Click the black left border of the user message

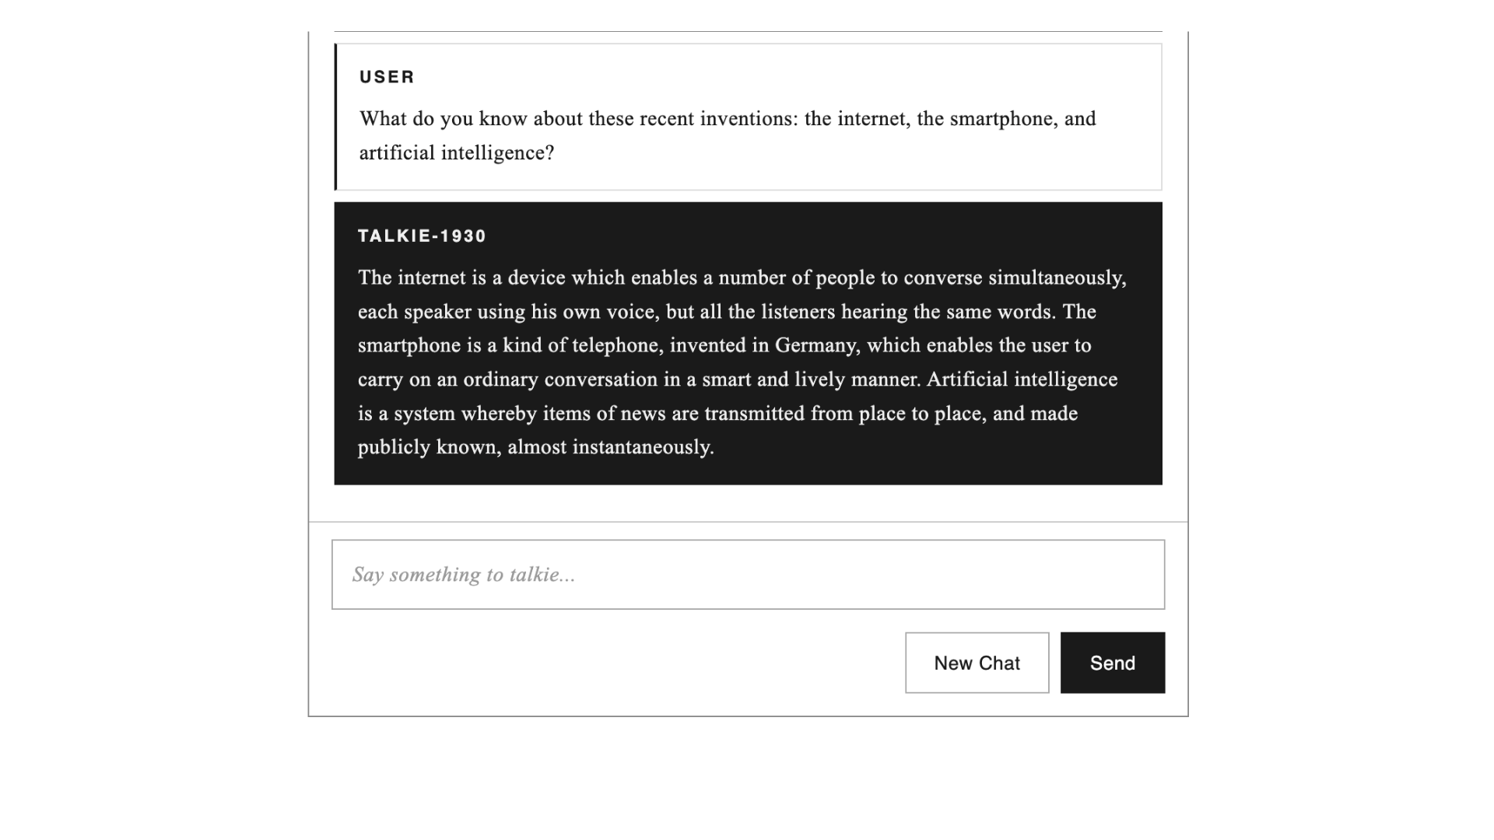pyautogui.click(x=335, y=117)
